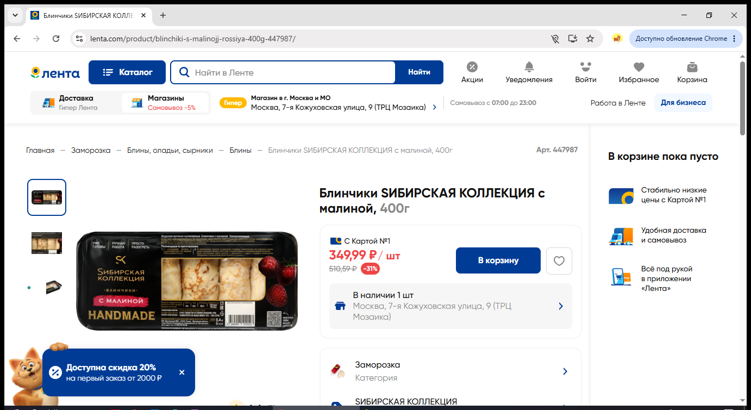
Task: Open Работа в Ленте link
Action: 618,103
